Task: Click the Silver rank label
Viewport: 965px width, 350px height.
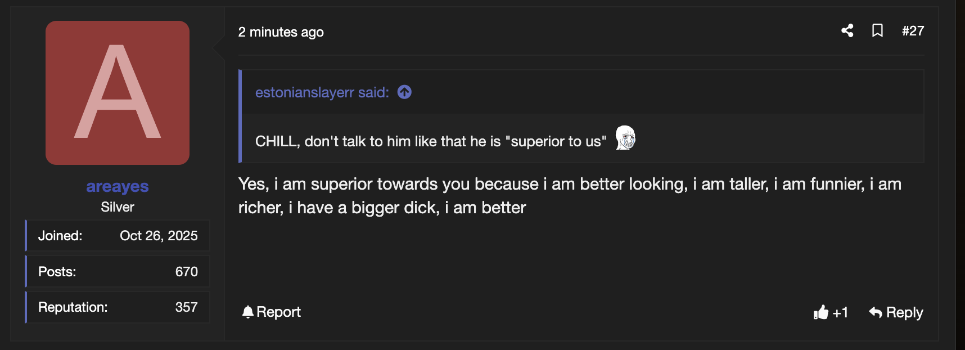Action: click(118, 207)
